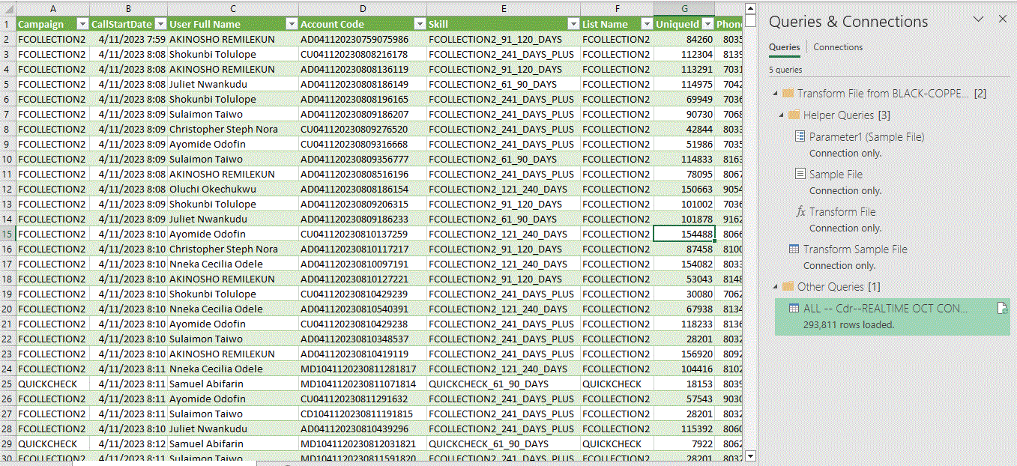Select the Parameter1 (Sample File) query
Screen dimensions: 1017x466
pyautogui.click(x=866, y=137)
